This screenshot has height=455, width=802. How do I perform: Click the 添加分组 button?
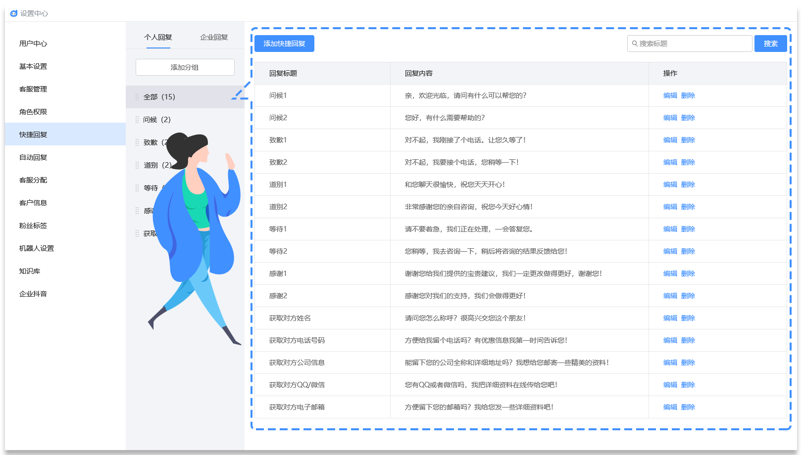[x=185, y=67]
